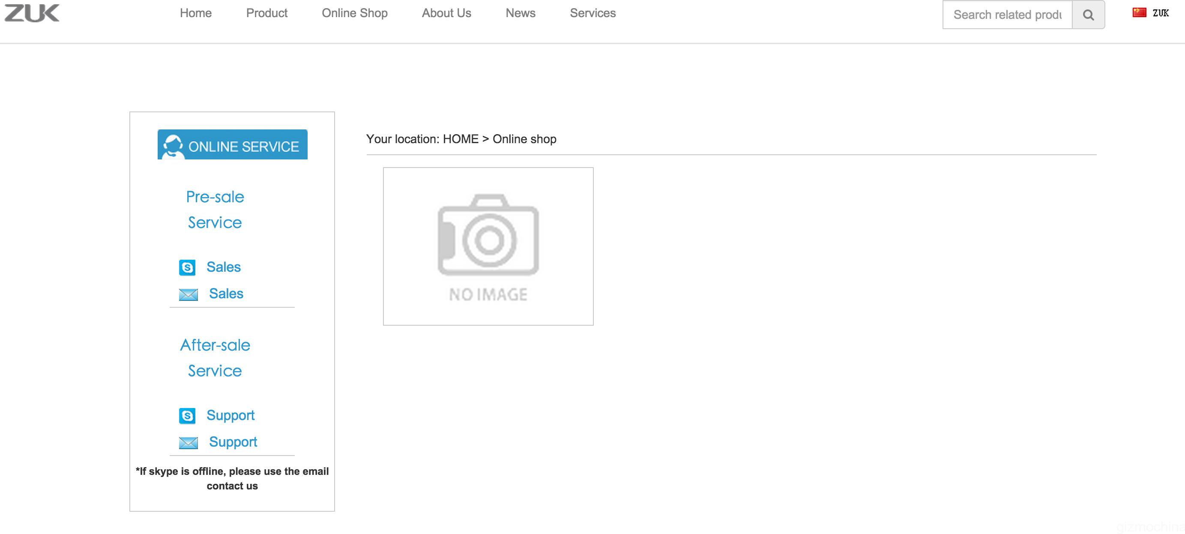Image resolution: width=1185 pixels, height=534 pixels.
Task: Open the Online Shop menu item
Action: (x=355, y=13)
